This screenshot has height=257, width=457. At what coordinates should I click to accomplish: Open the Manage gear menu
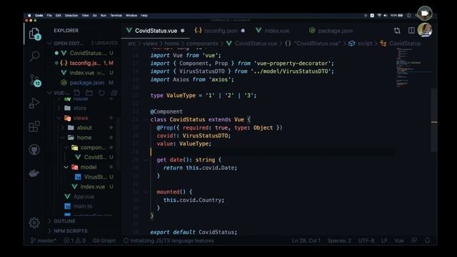34,223
